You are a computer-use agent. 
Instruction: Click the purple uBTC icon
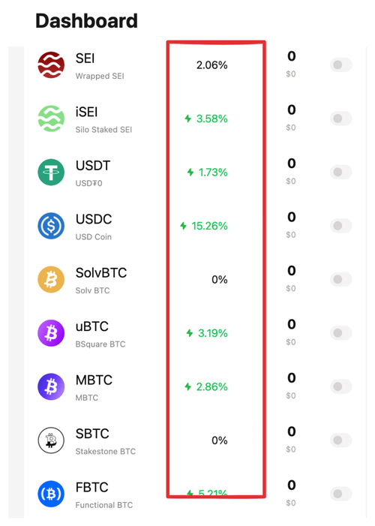[x=51, y=333]
